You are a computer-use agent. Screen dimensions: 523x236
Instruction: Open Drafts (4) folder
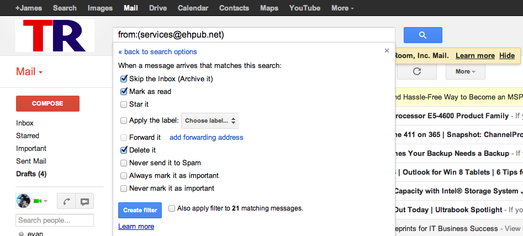[x=31, y=174]
